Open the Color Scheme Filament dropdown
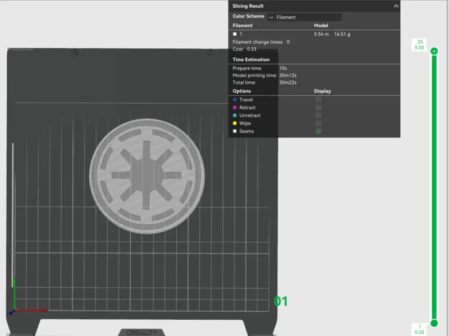 click(304, 17)
